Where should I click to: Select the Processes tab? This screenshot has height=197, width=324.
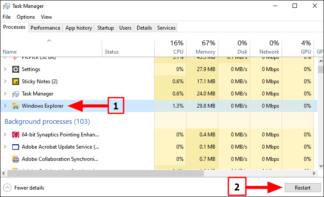point(14,27)
